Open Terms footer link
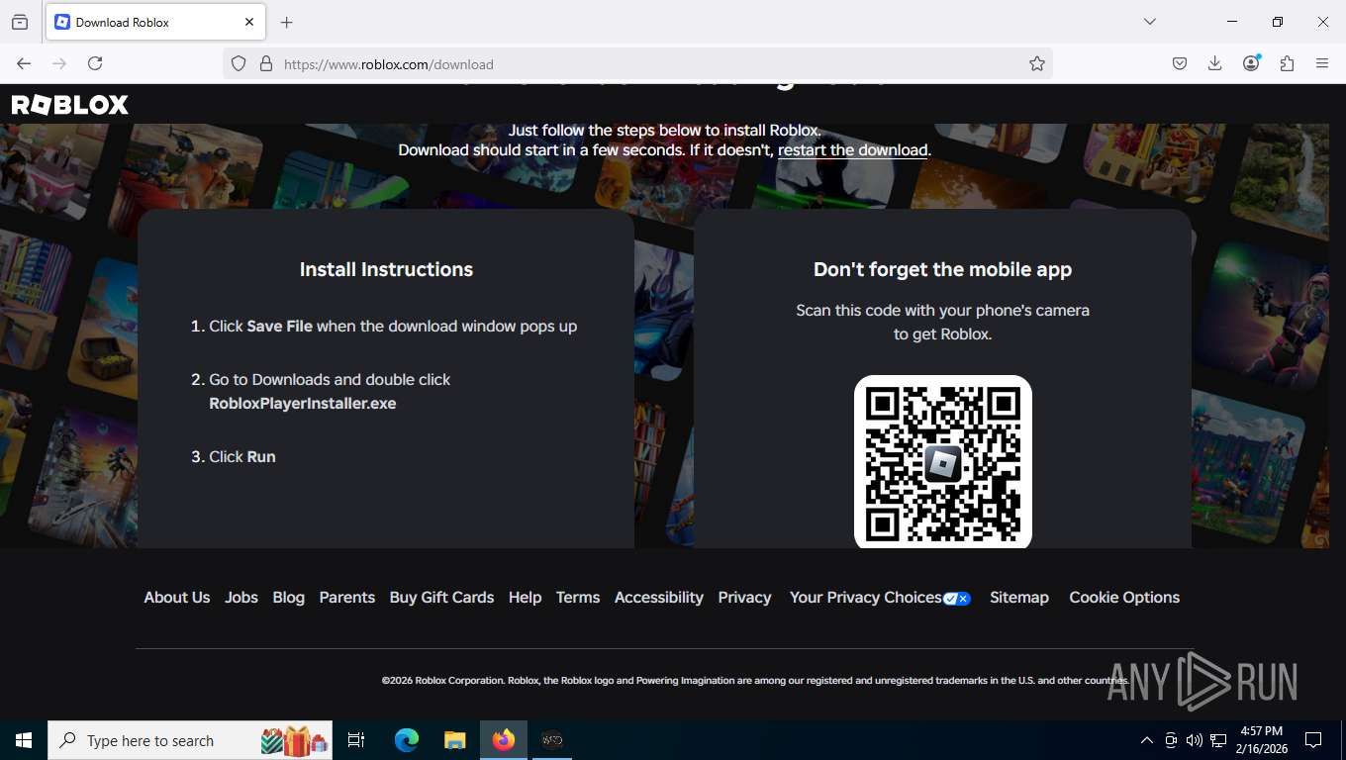This screenshot has height=760, width=1346. click(x=578, y=598)
